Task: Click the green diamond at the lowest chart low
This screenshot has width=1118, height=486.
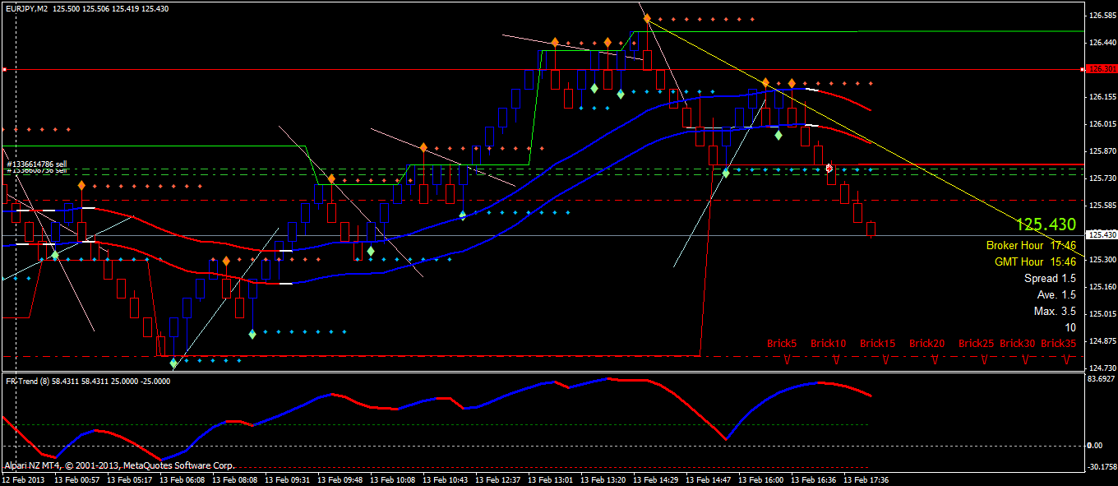Action: point(173,363)
